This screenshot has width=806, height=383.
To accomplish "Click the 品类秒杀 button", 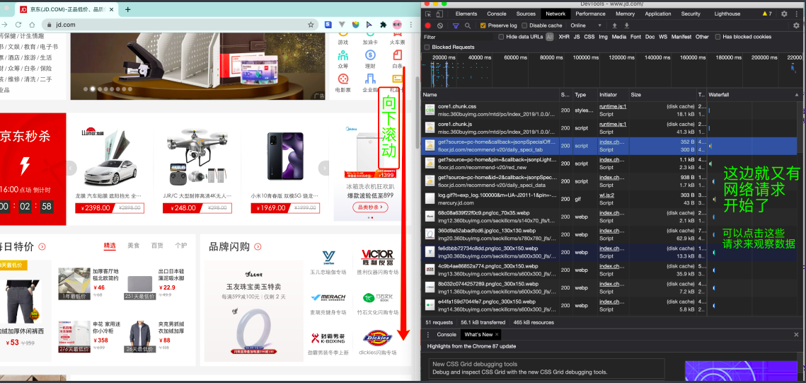I will [370, 207].
